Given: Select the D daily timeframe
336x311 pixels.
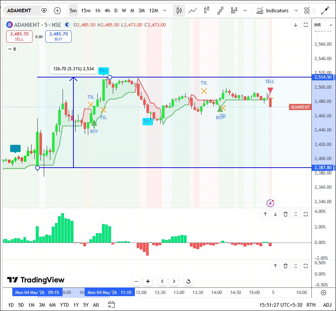Looking at the screenshot, I should coord(116,10).
